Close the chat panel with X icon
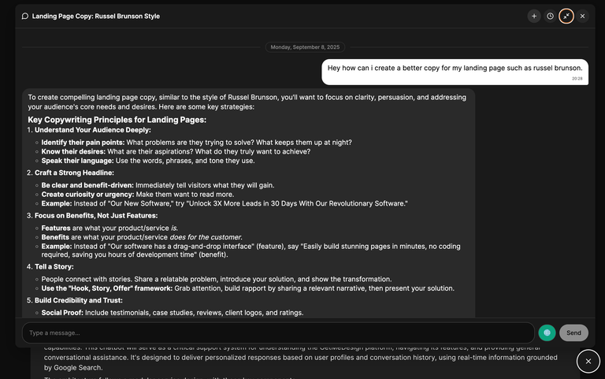Screen dimensions: 605x379 tap(583, 17)
